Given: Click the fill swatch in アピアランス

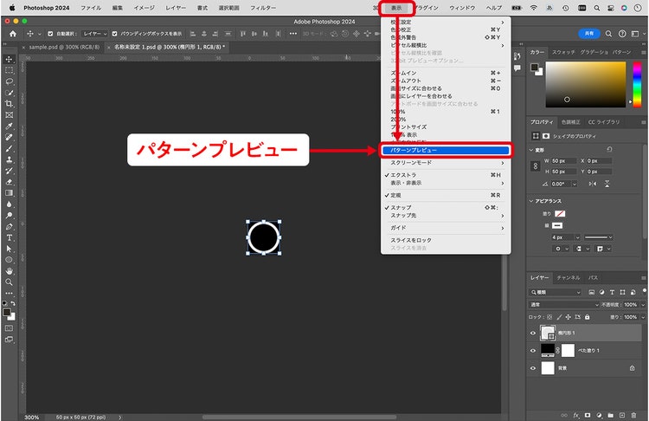Looking at the screenshot, I should [560, 214].
